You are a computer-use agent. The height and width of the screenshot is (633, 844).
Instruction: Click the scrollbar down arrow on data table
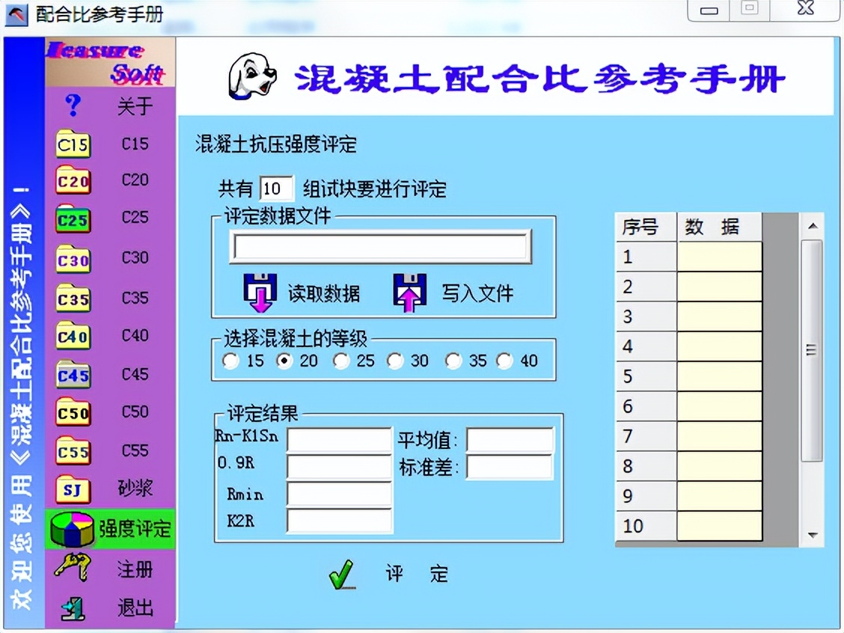(812, 536)
